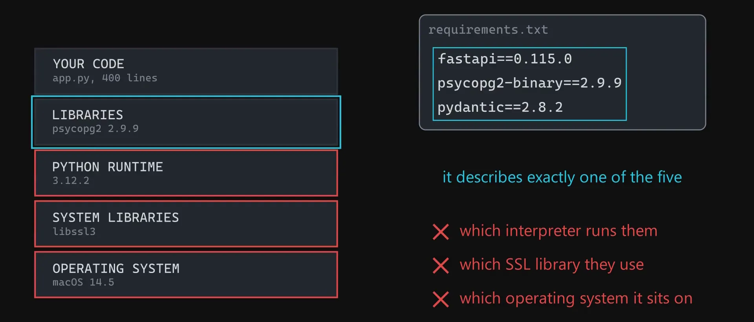
Task: Click the text 'which SSL library they use'
Action: [x=552, y=265]
